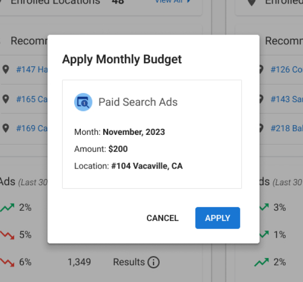
Task: Click the 1,349 results value
Action: point(79,262)
